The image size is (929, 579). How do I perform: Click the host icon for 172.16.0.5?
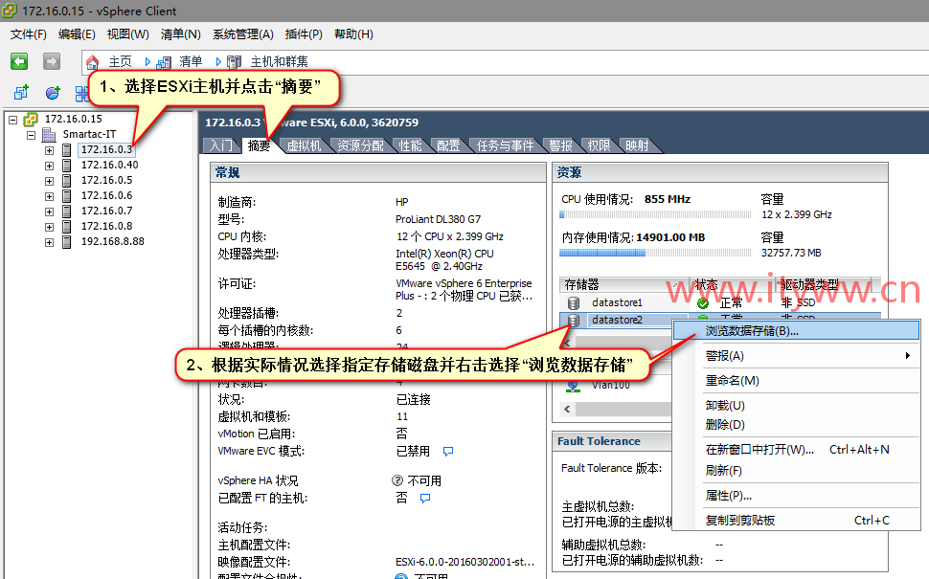click(67, 181)
